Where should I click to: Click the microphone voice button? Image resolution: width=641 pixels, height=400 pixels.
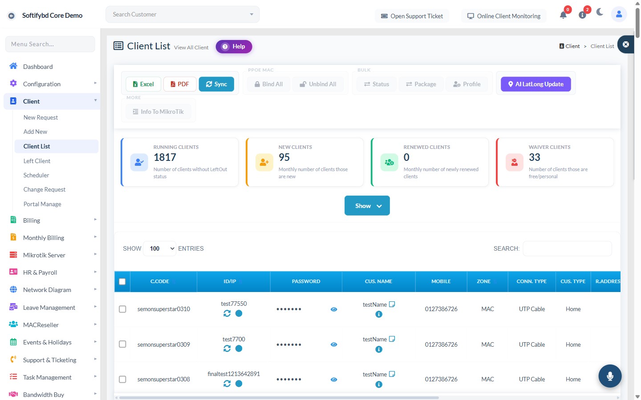click(610, 376)
